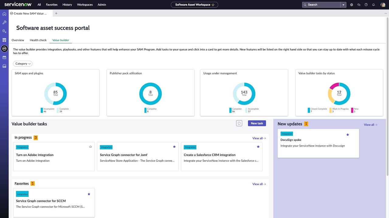Image resolution: width=389 pixels, height=218 pixels.
Task: Open the All menu
Action: tap(39, 5)
